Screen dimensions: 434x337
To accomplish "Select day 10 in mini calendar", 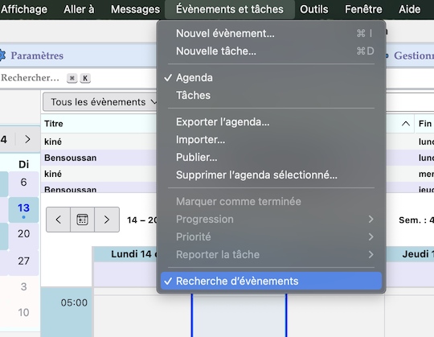I will [23, 313].
